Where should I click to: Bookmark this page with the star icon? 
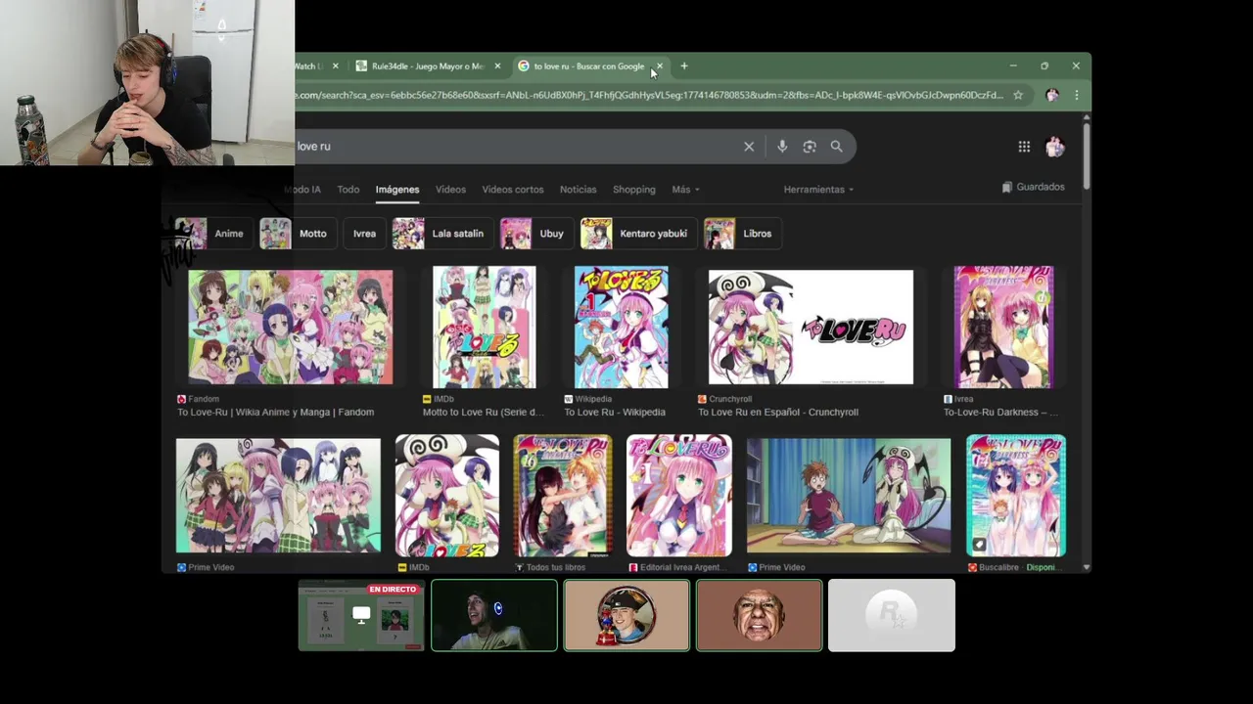click(1018, 95)
